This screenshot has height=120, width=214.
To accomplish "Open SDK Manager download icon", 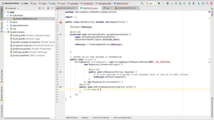I will (x=199, y=3).
